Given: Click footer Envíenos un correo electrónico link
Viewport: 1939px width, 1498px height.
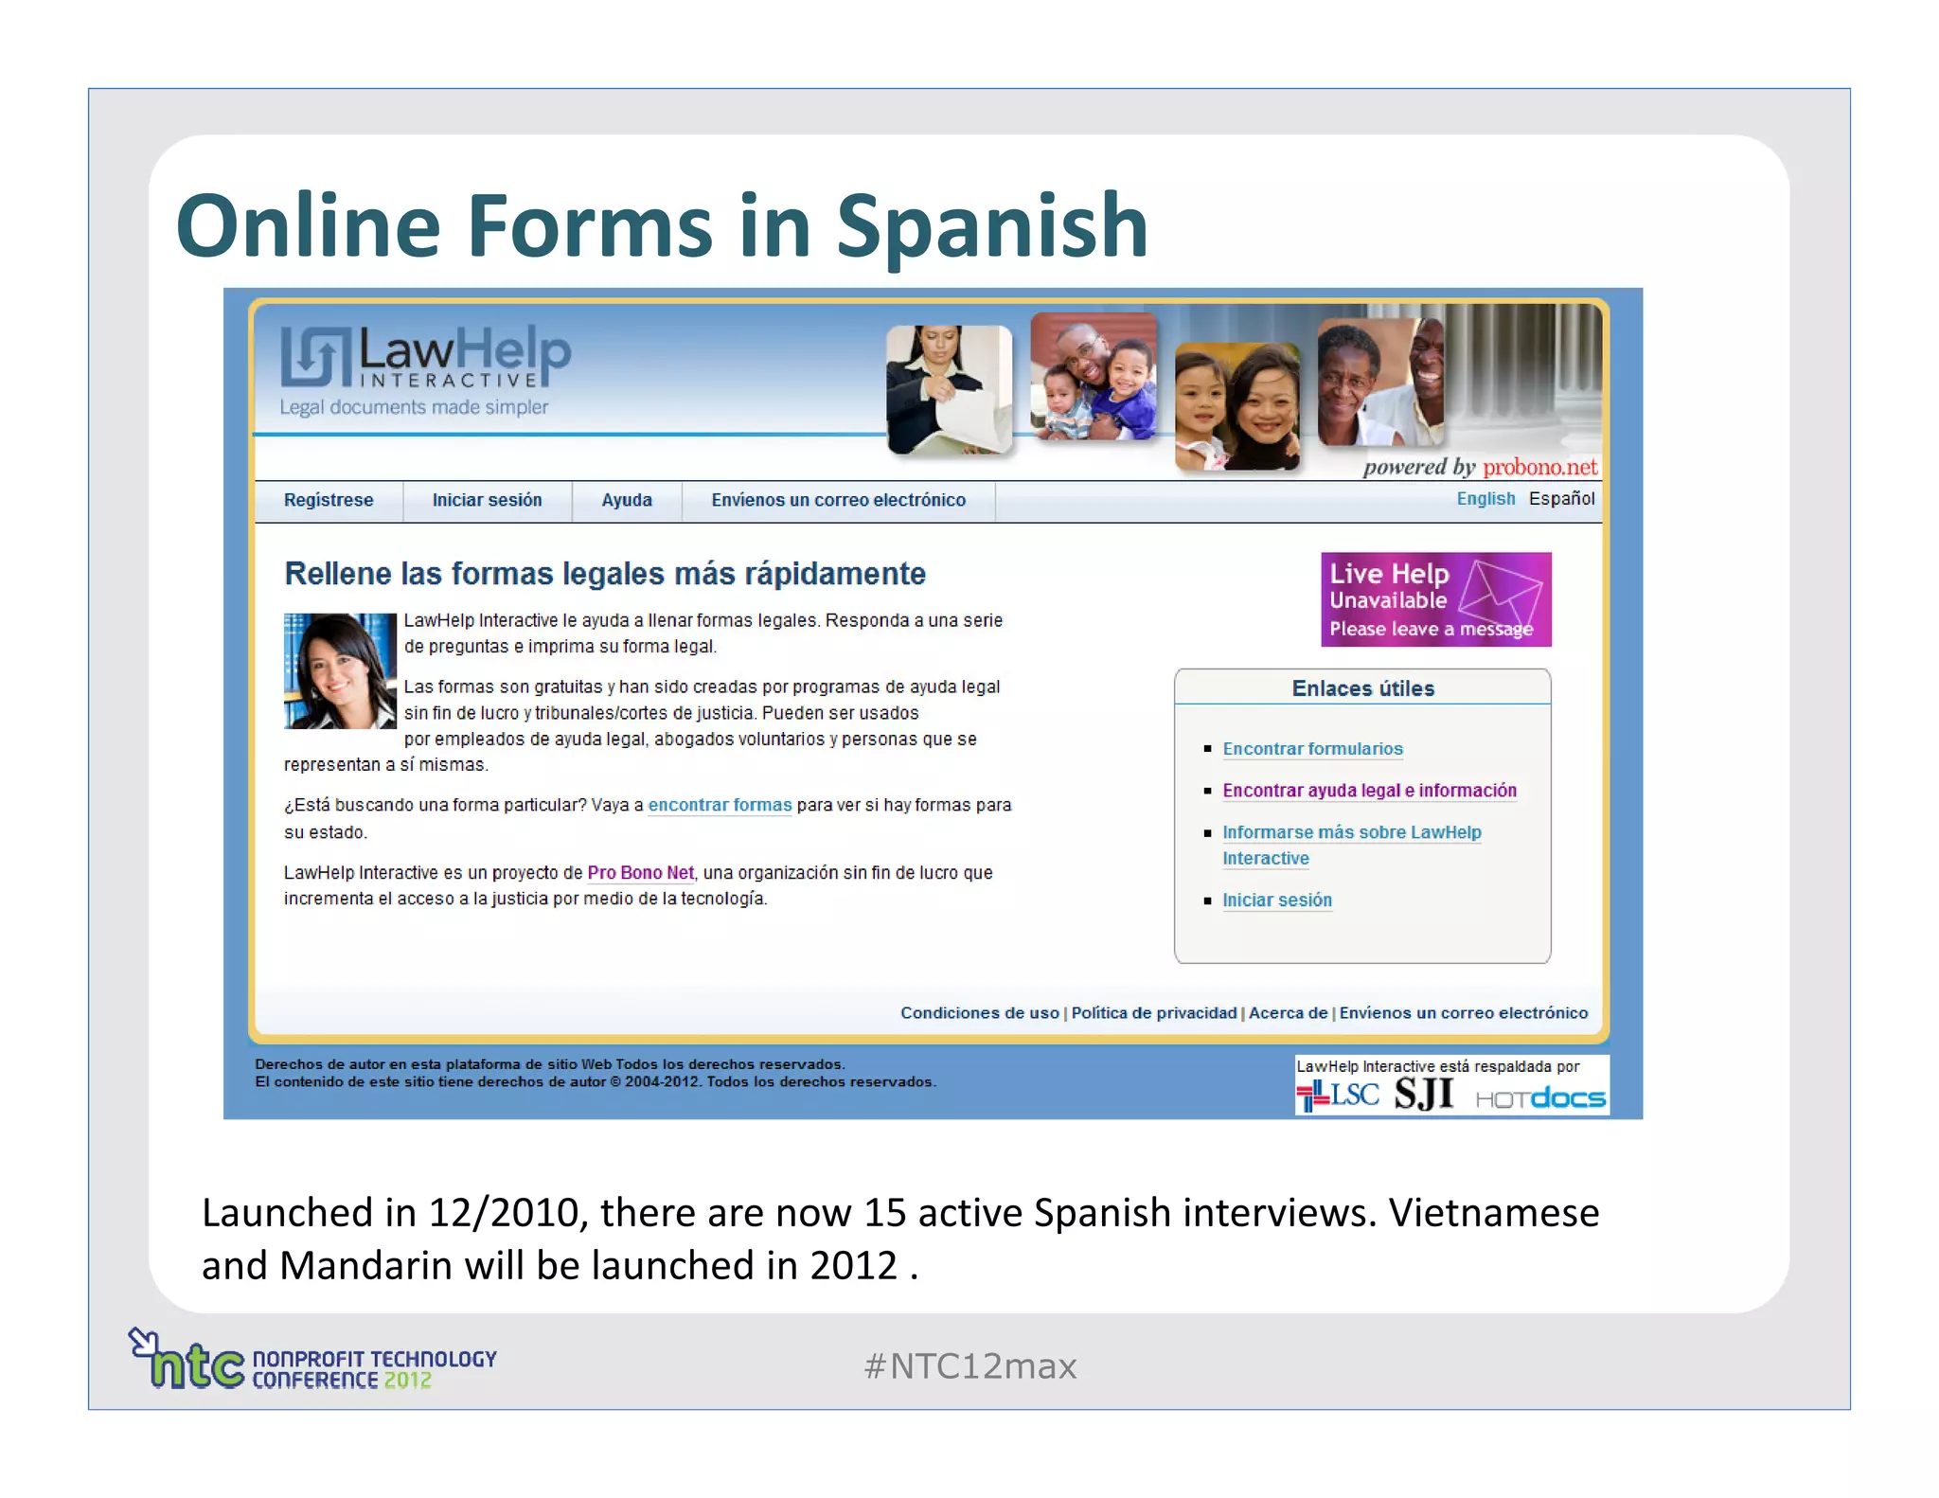Looking at the screenshot, I should coord(1463,1013).
